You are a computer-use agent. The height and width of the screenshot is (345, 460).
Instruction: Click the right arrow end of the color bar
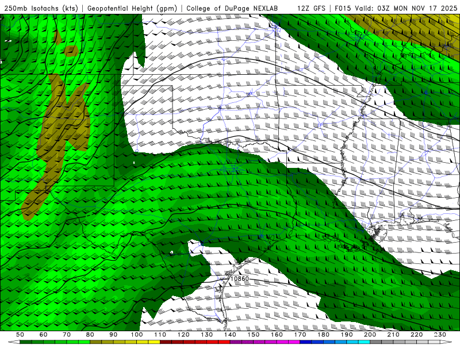tap(446, 342)
